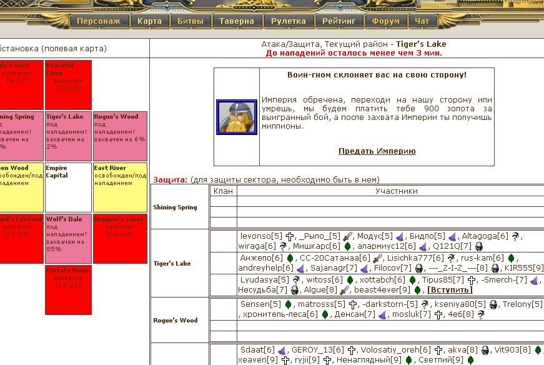Click the leaf icon after xottabch[6]

[x=412, y=280]
